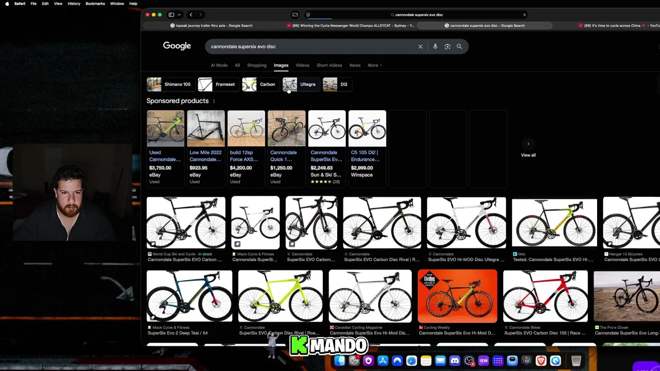Open the Notes app in the dock
Screen dimensions: 660x371
click(426, 361)
